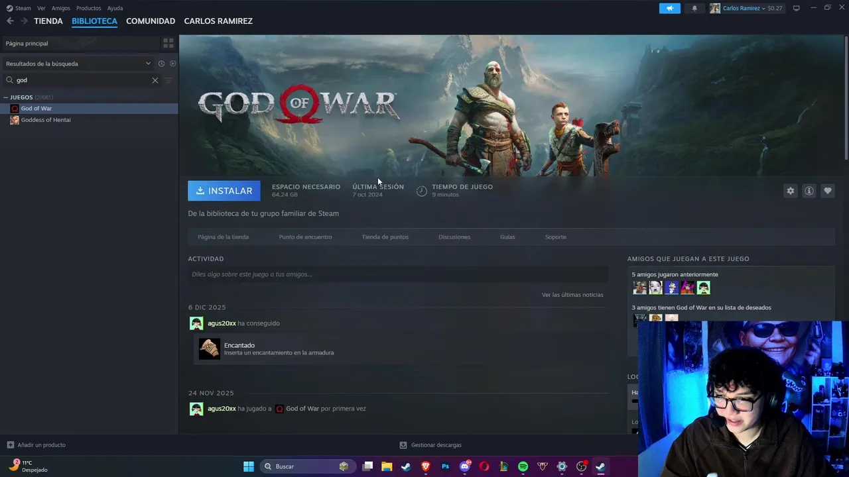Click the activity status input field

pyautogui.click(x=398, y=274)
